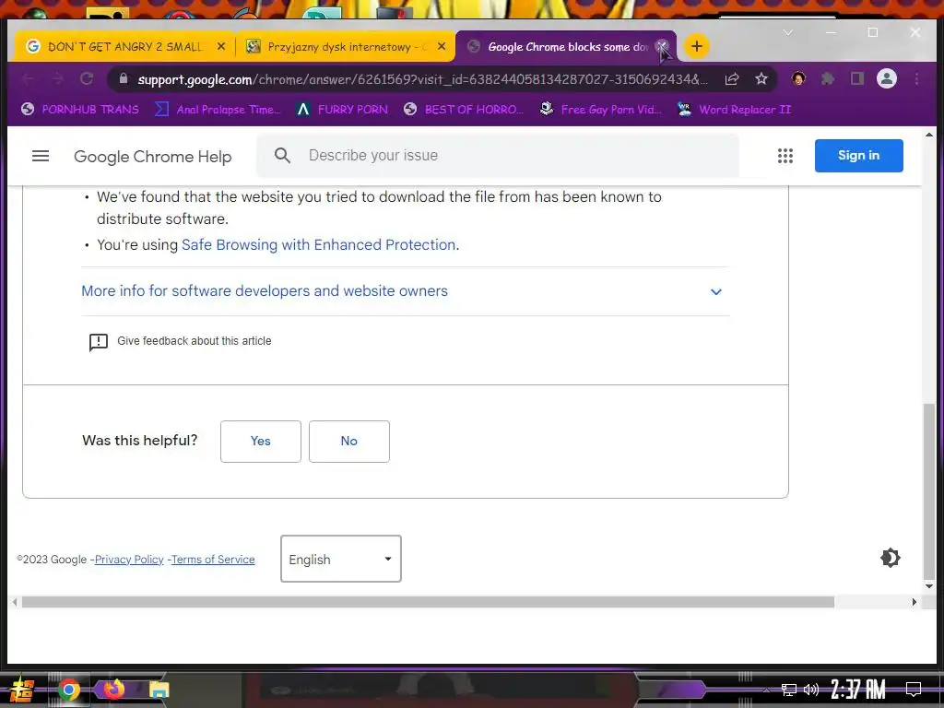Select the Google Chrome blocks some downloads tab
The height and width of the screenshot is (708, 944).
point(566,46)
